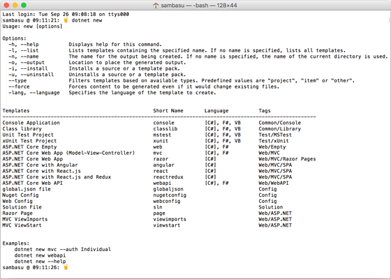Click 'Solution File' template name
The image size is (391, 279).
(22, 207)
